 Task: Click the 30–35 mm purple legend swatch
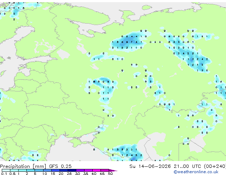80,170
